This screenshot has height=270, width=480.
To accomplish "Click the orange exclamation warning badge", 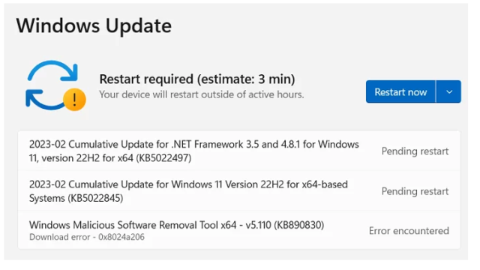I will [x=74, y=100].
